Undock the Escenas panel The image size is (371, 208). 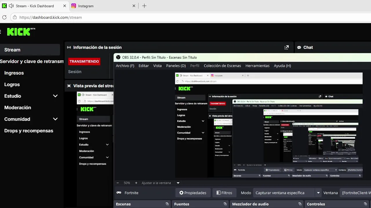[167, 204]
